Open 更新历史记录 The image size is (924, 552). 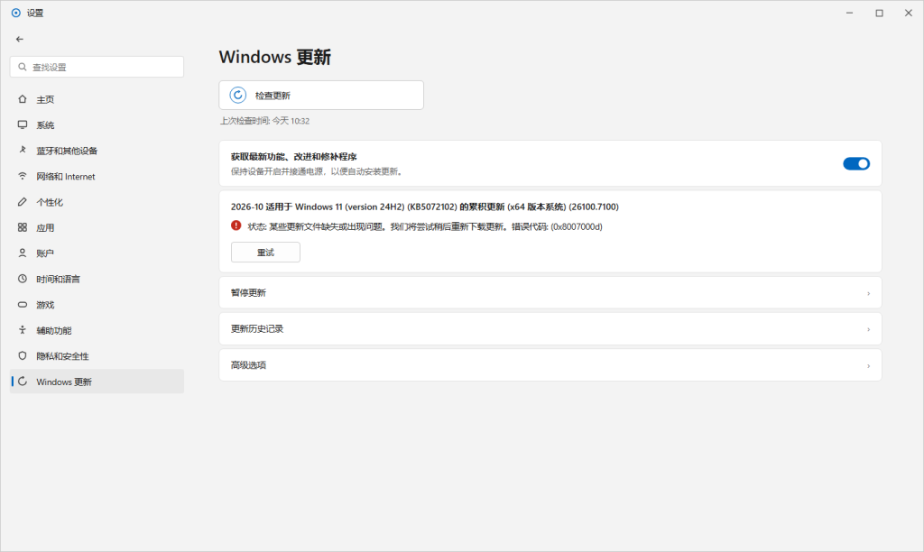(550, 328)
